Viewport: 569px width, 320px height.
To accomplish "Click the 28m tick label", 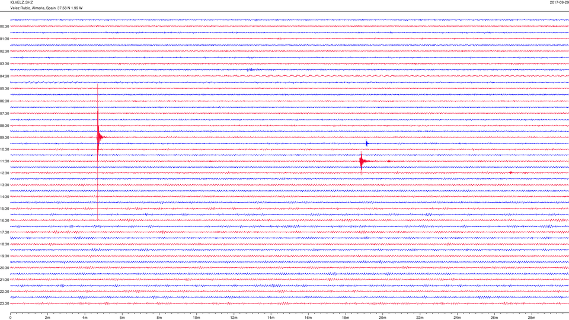I will point(531,318).
